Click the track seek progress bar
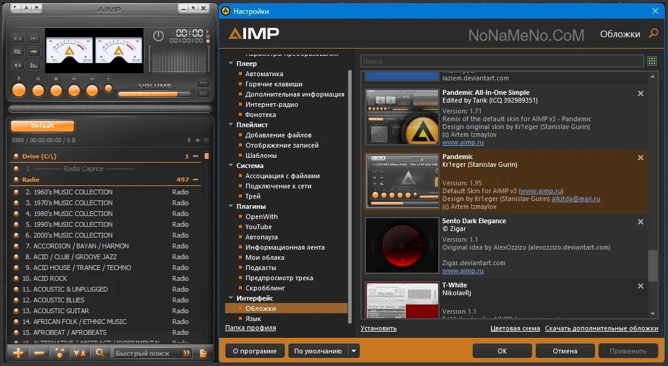668x366 pixels. 110,109
